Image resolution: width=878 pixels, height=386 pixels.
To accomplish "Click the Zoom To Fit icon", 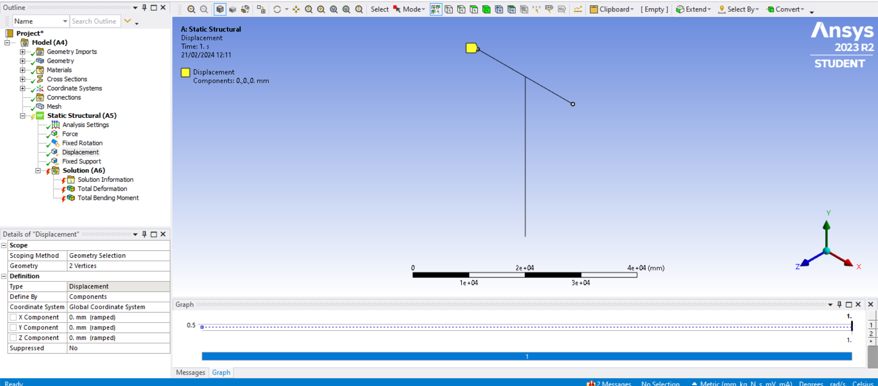I will (x=334, y=9).
